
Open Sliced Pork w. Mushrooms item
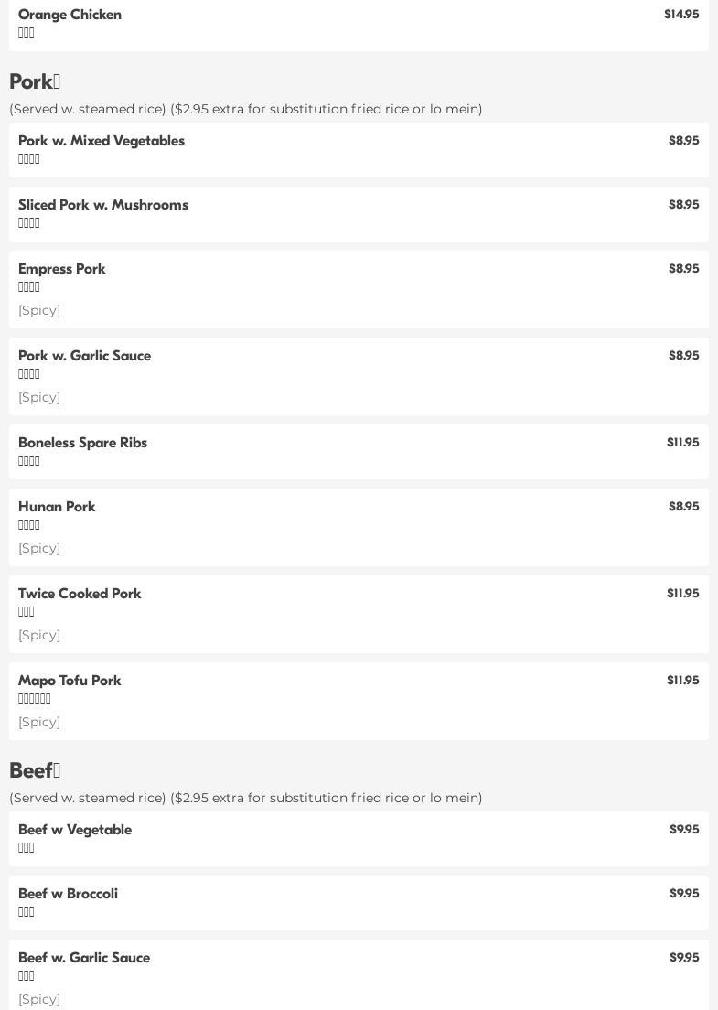[x=103, y=205]
